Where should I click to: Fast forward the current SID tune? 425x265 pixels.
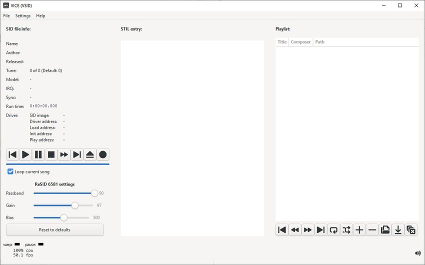64,154
